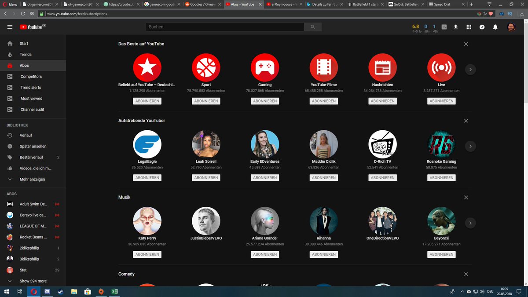Open D-Rich TV channel avatar
The width and height of the screenshot is (528, 297).
[383, 144]
